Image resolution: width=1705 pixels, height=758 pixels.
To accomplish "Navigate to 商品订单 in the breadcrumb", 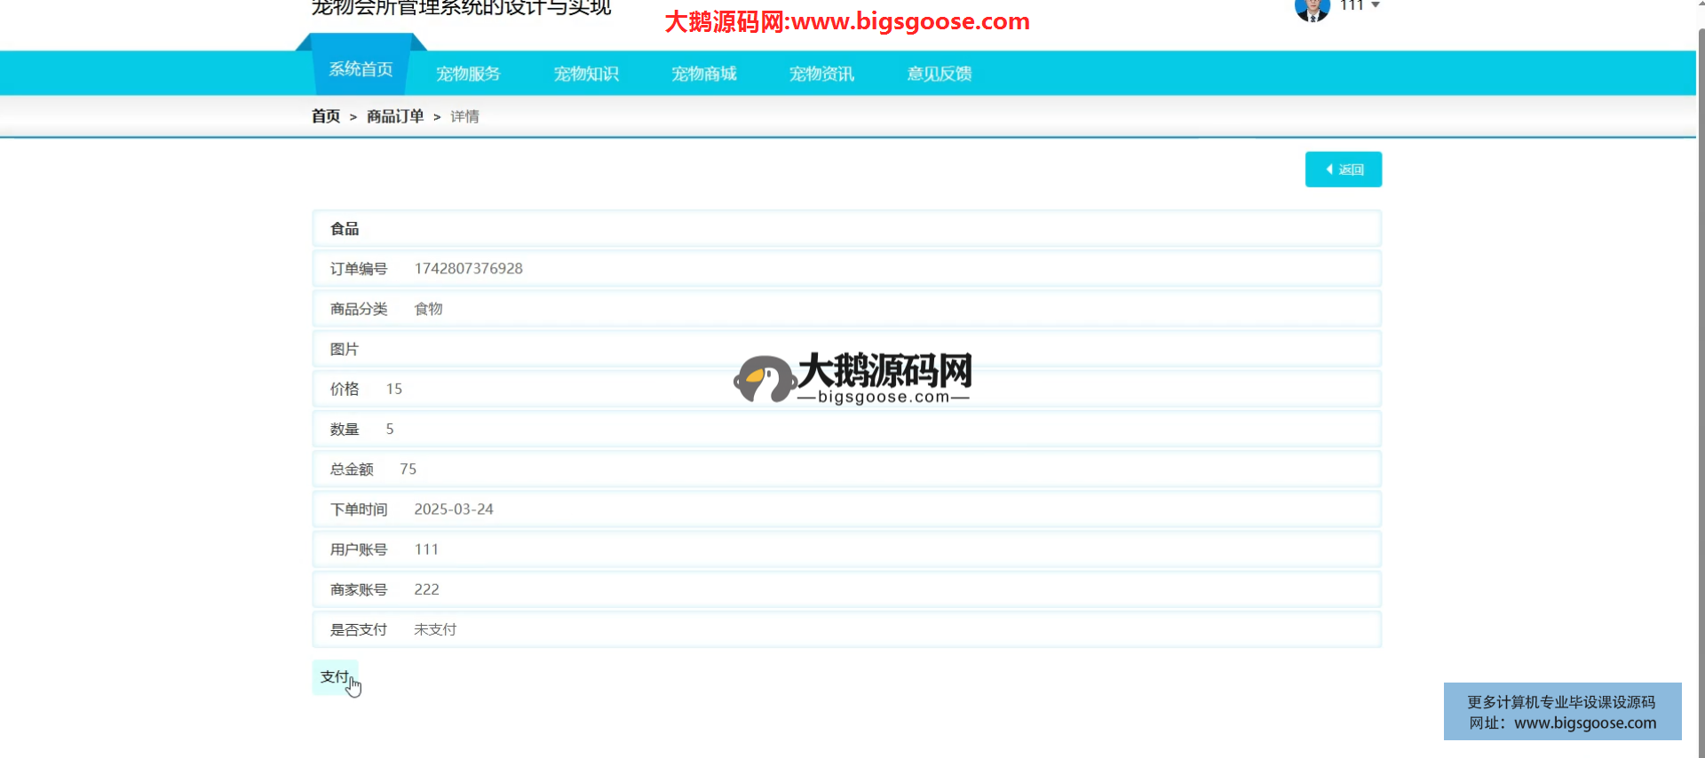I will click(395, 116).
